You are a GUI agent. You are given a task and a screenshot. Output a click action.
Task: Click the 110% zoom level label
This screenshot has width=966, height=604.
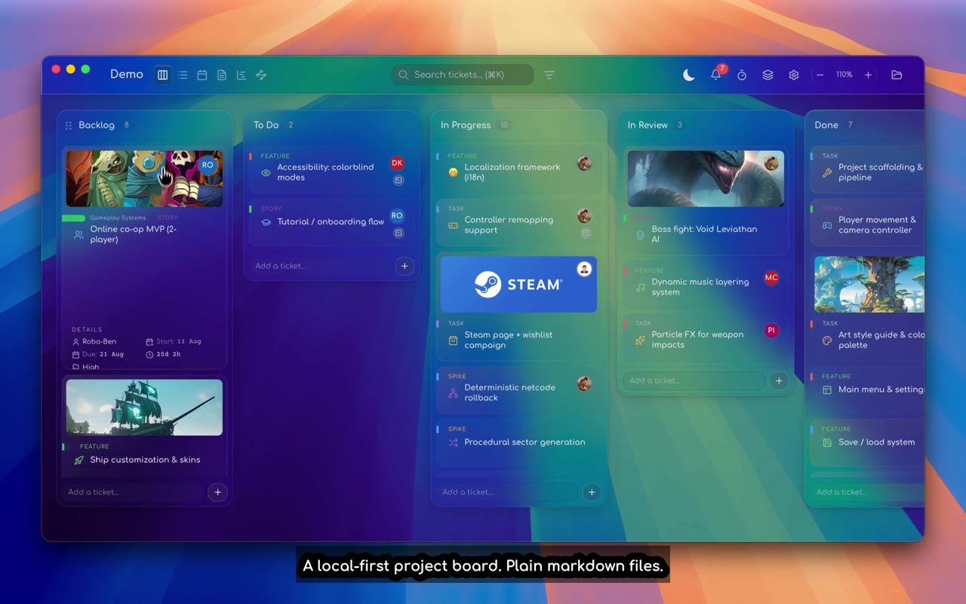[x=844, y=75]
